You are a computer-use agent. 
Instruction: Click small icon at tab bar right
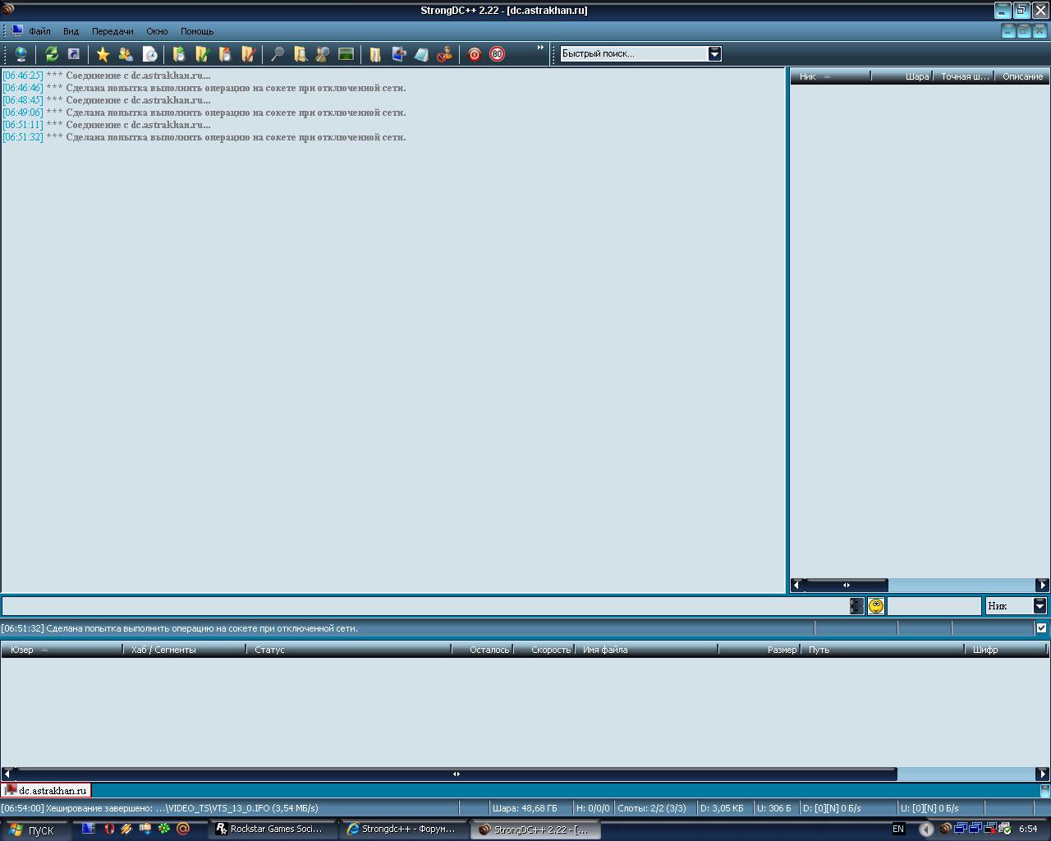[1044, 790]
